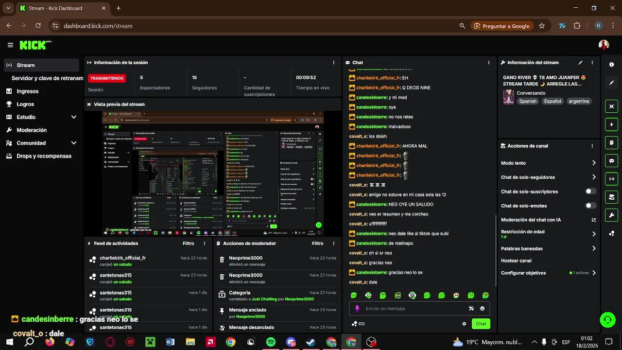622x350 pixels.
Task: Open the emoji picker in the chat input
Action: pos(482,308)
